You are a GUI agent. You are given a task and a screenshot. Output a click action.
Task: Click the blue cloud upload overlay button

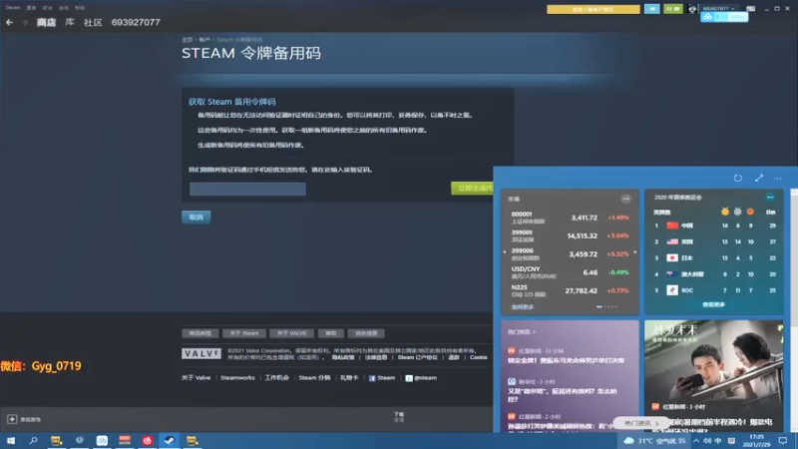click(724, 17)
